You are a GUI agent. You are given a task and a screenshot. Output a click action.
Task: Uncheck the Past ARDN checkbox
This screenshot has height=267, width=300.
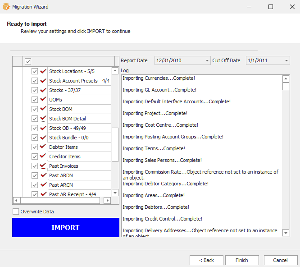point(35,175)
